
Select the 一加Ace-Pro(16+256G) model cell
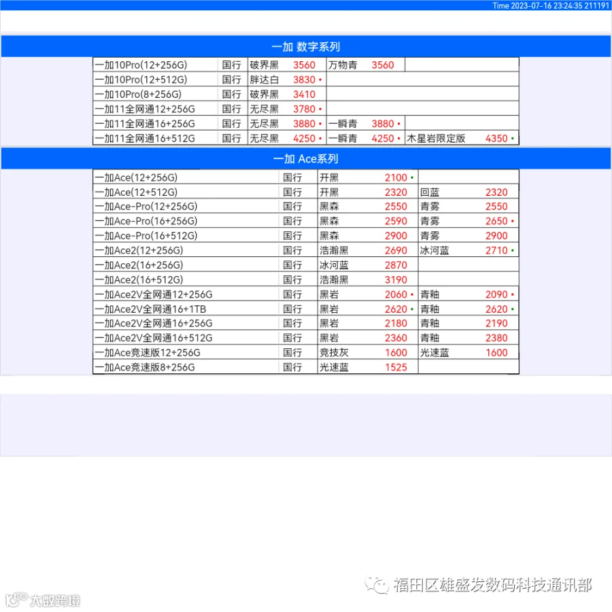[x=186, y=221]
